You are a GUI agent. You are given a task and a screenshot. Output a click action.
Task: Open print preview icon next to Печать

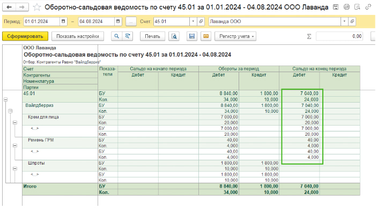point(174,36)
